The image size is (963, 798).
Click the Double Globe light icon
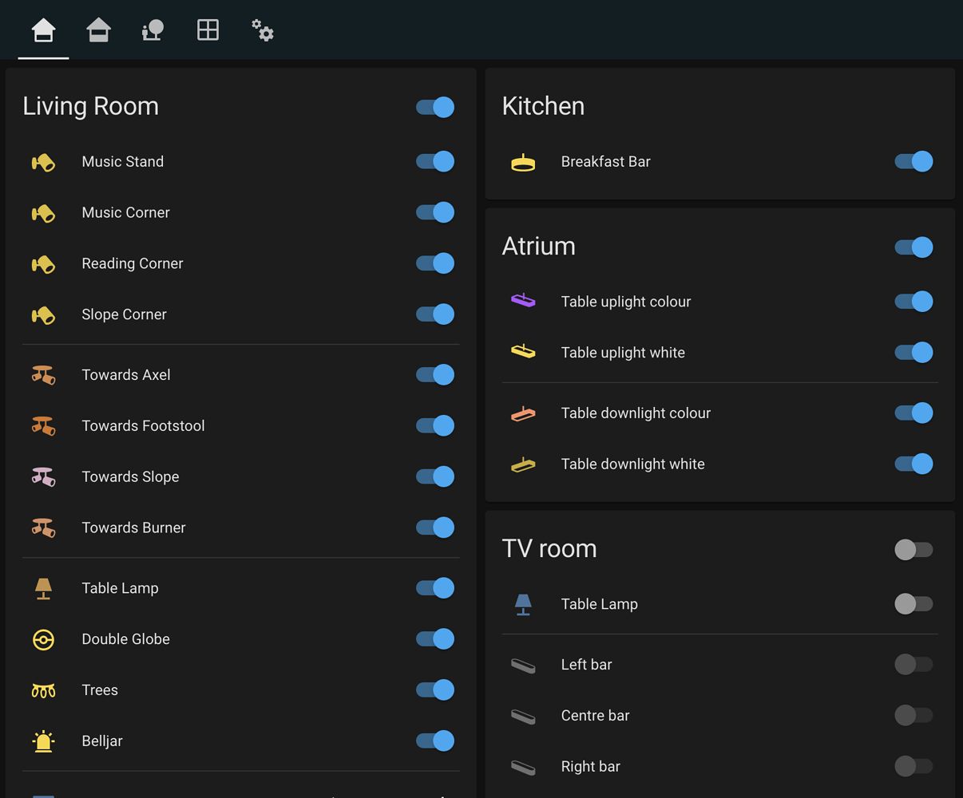click(x=43, y=639)
